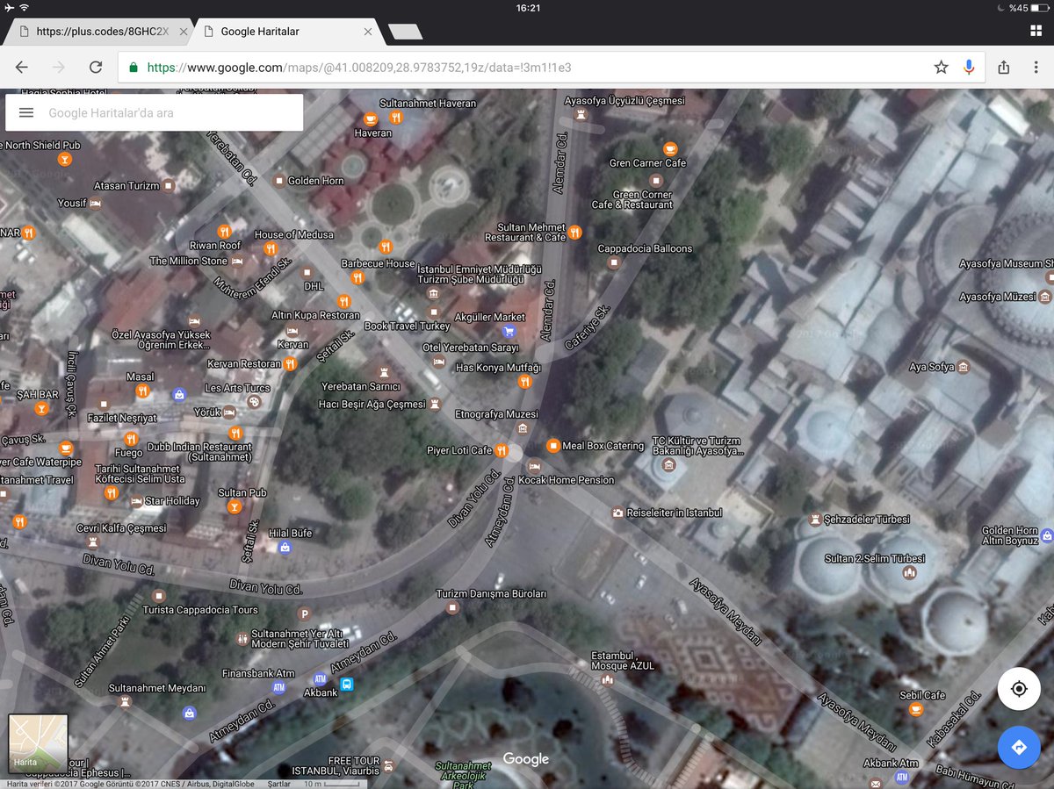The height and width of the screenshot is (789, 1054).
Task: Select Star Holiday lodging marker
Action: tap(136, 501)
